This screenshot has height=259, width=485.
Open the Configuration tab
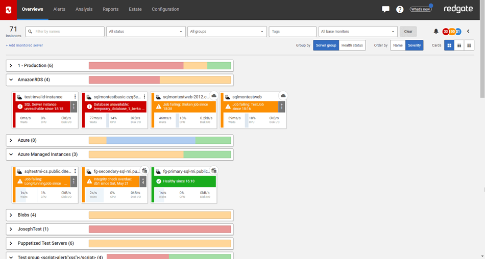(165, 9)
